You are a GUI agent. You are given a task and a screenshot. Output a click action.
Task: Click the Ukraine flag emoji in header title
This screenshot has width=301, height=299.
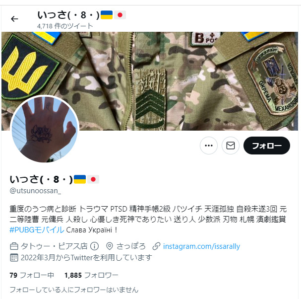pyautogui.click(x=107, y=15)
